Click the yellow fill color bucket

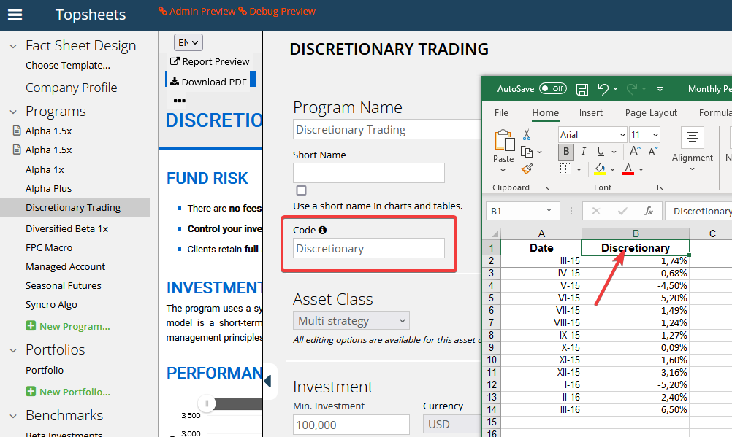[600, 169]
